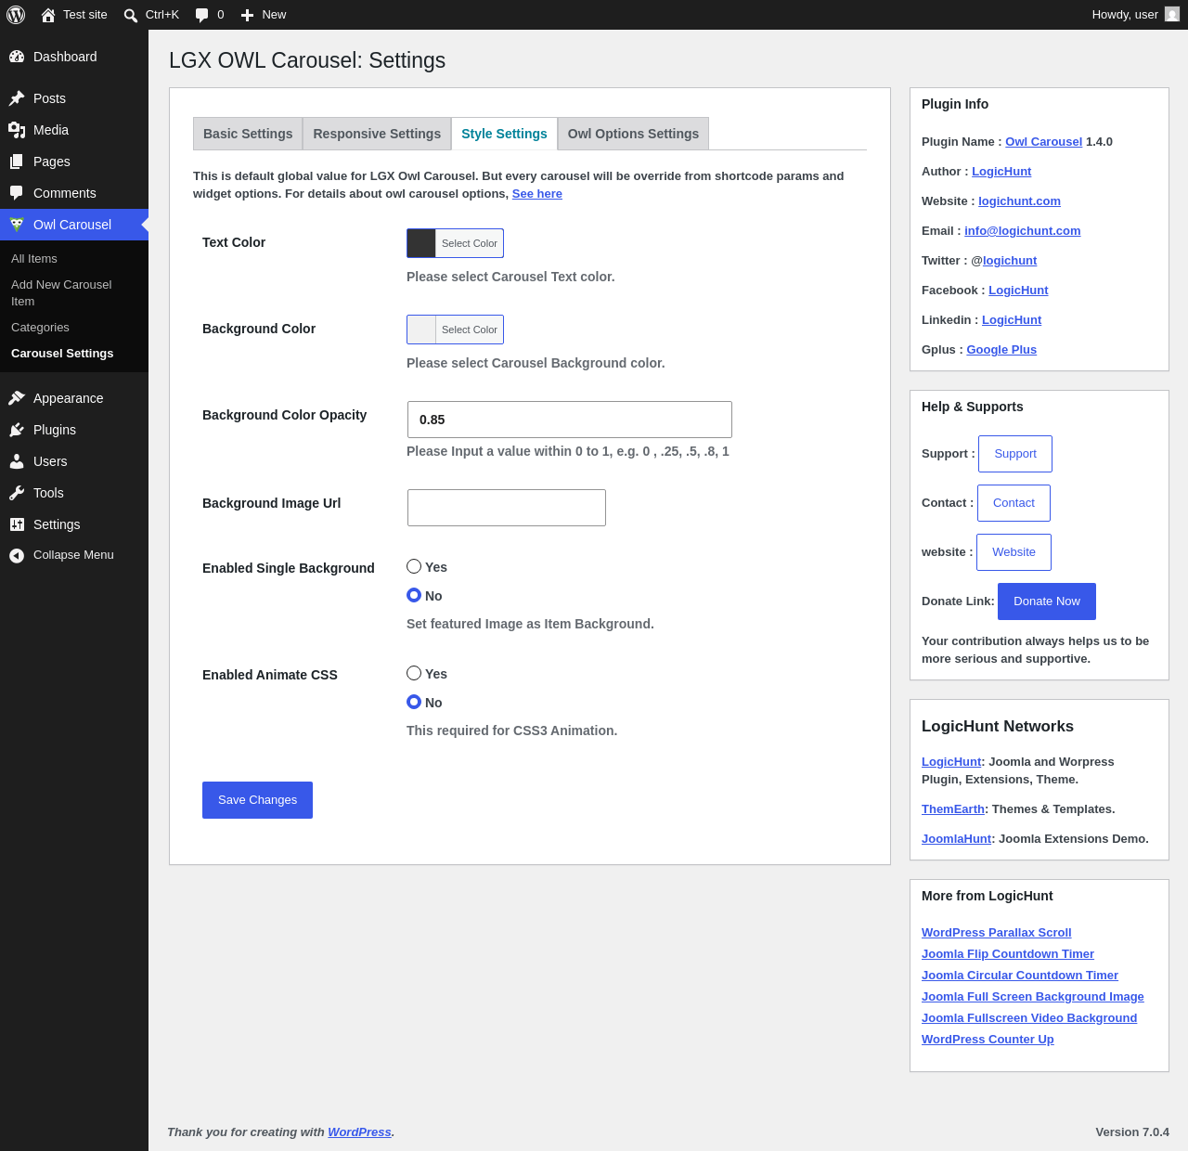Screen dimensions: 1188x1151
Task: Click the Plugins plug icon
Action: click(17, 430)
